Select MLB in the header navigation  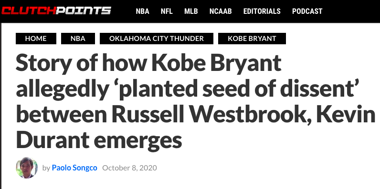(191, 11)
